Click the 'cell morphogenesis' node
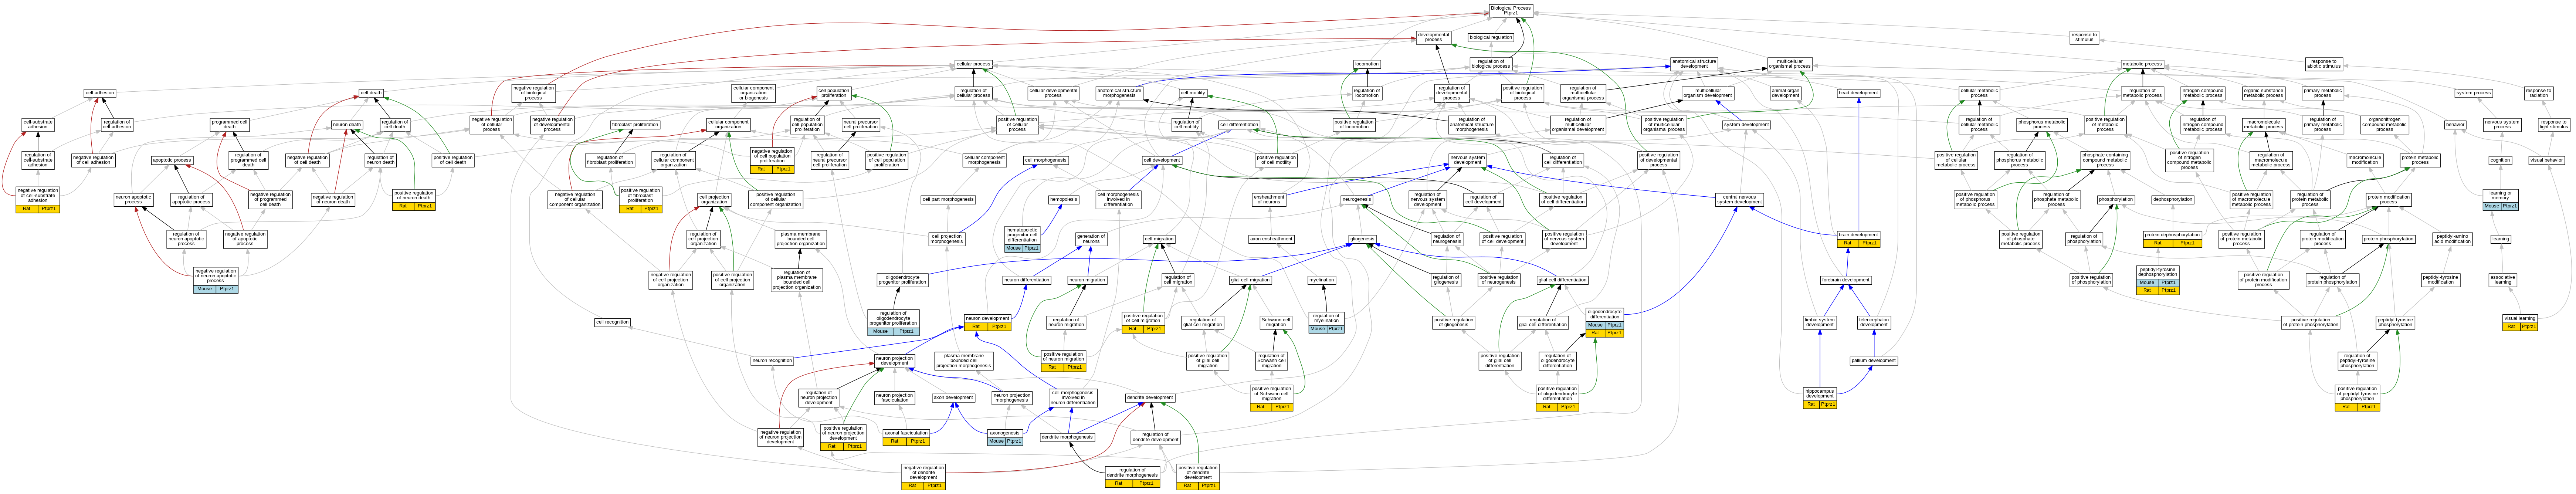The image size is (2576, 494). (x=1046, y=160)
